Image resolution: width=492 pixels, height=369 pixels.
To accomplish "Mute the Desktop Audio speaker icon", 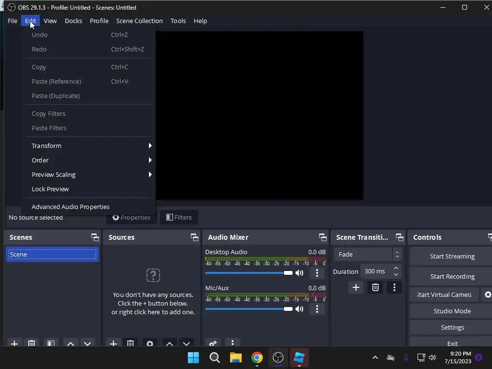I will 299,273.
